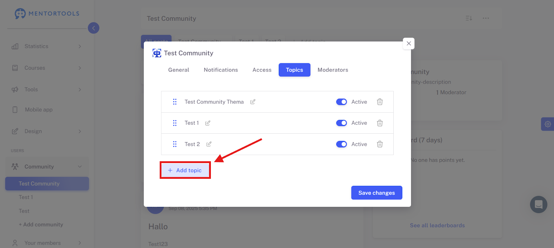Click + Add community in sidebar

click(x=41, y=225)
